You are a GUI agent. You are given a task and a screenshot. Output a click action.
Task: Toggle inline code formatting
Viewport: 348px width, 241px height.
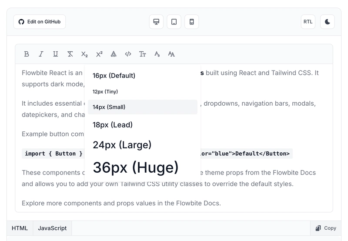point(128,54)
